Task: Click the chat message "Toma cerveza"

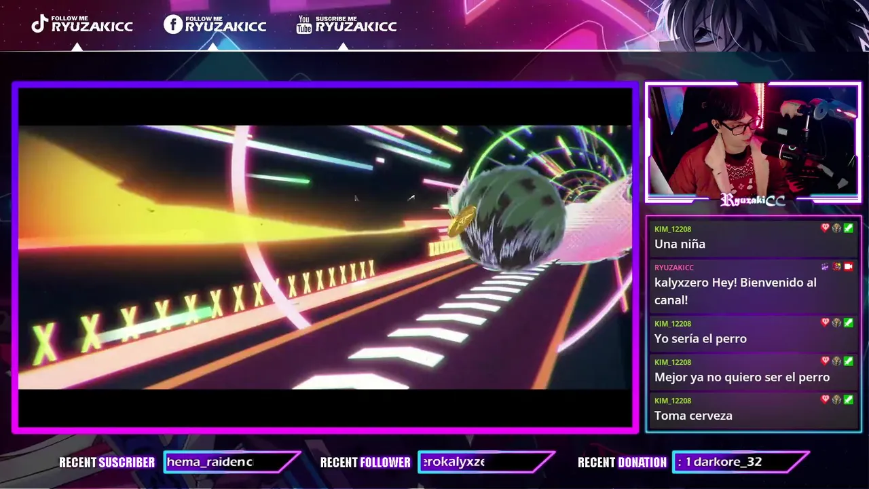Action: pyautogui.click(x=693, y=416)
